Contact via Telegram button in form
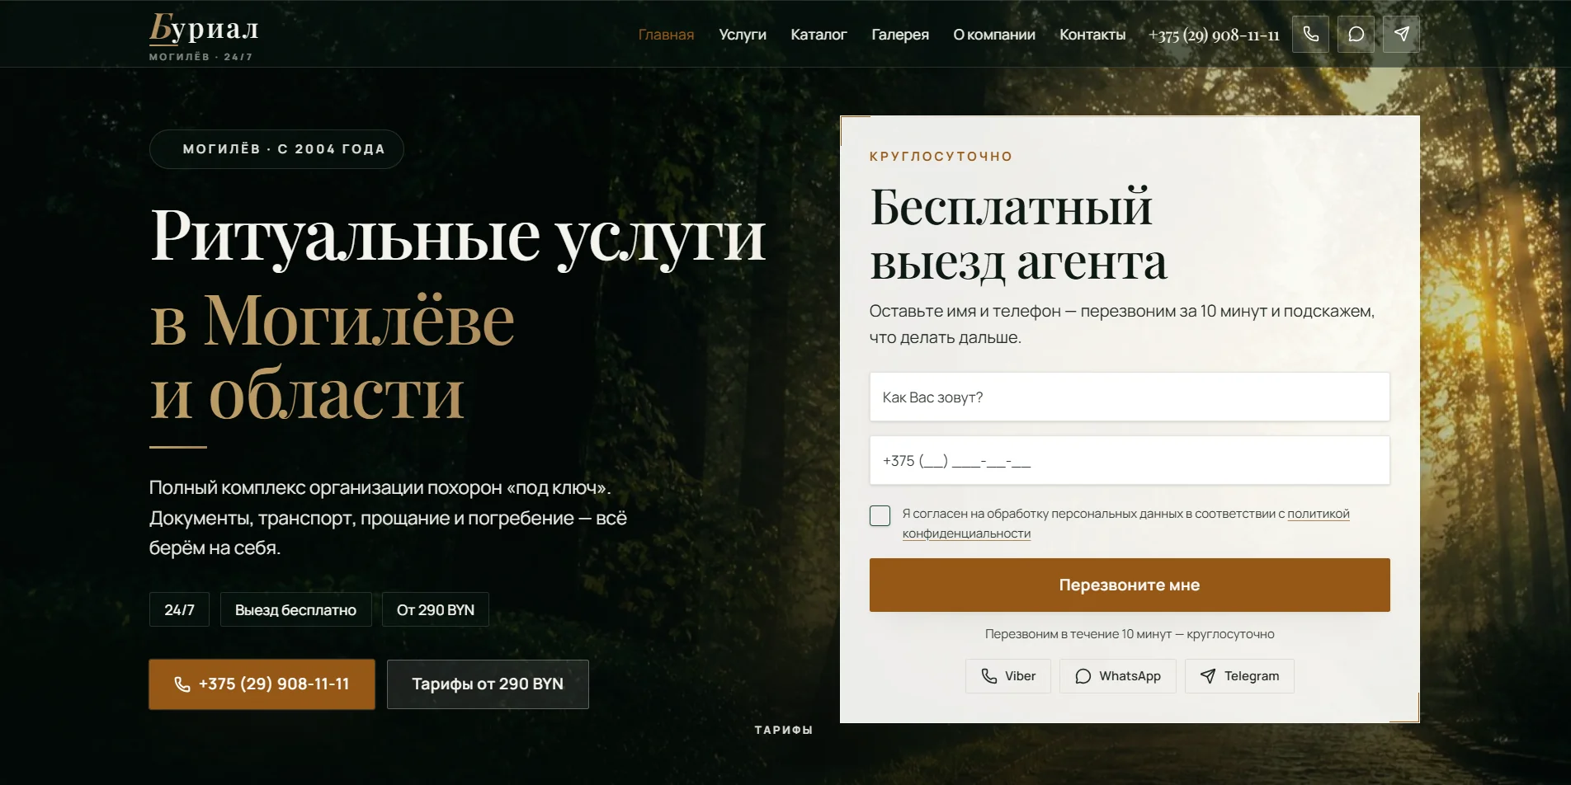The image size is (1571, 785). coord(1239,676)
